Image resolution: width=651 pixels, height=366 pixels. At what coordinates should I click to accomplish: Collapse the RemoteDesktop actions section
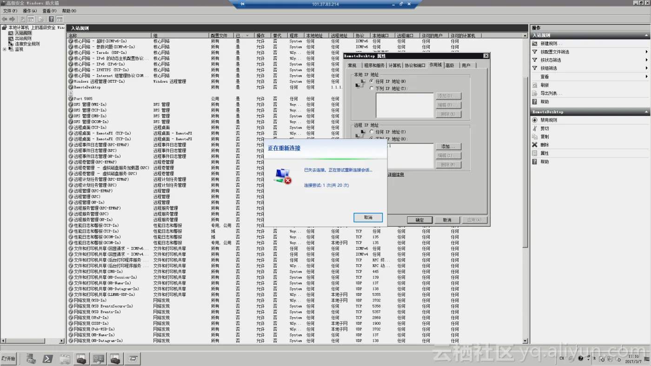click(x=646, y=112)
